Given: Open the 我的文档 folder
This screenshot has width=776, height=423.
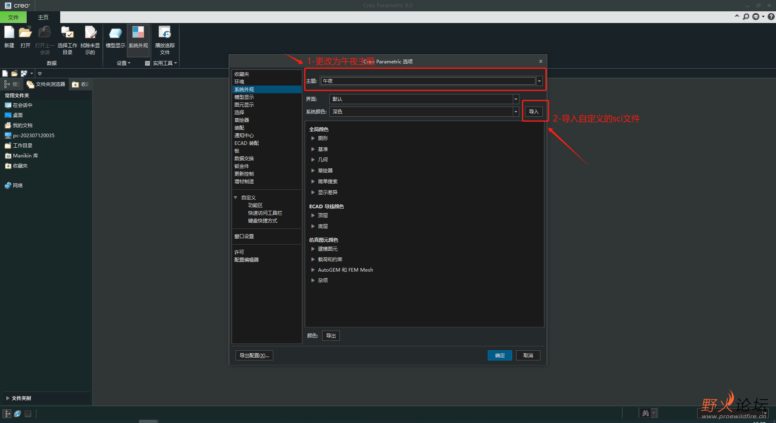Looking at the screenshot, I should click(x=19, y=126).
